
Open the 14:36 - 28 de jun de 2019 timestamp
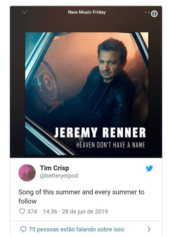point(75,212)
